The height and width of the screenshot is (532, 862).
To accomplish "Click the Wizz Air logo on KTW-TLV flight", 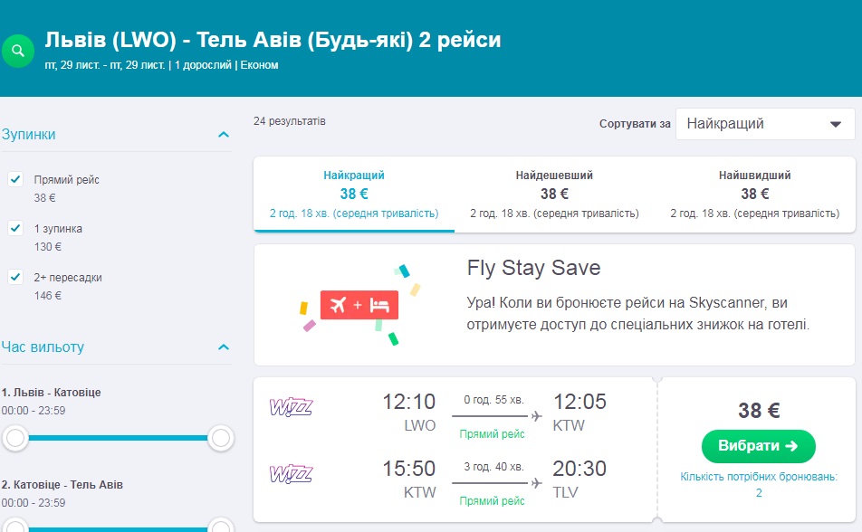I will tap(291, 474).
